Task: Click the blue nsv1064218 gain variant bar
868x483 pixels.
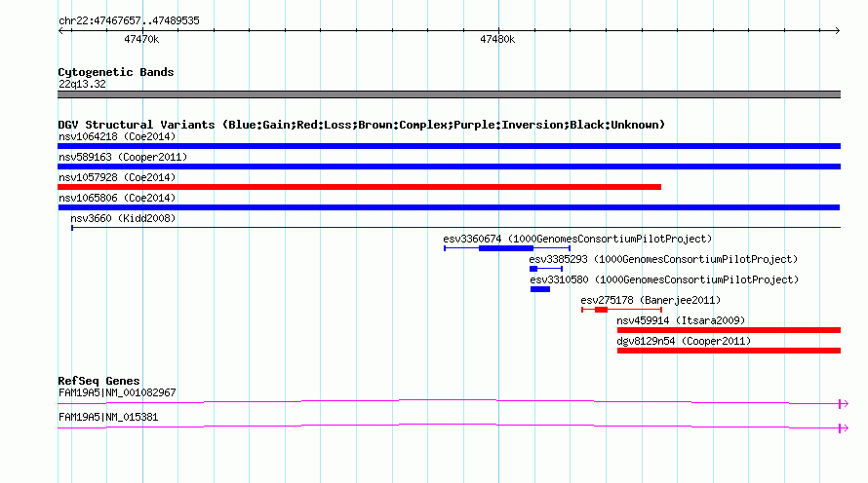Action: [x=449, y=146]
